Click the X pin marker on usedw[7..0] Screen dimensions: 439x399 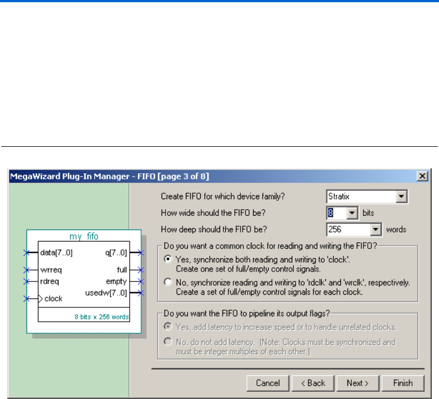[x=141, y=293]
